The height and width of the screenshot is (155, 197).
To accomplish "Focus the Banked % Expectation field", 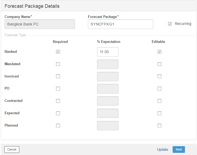I will (107, 52).
